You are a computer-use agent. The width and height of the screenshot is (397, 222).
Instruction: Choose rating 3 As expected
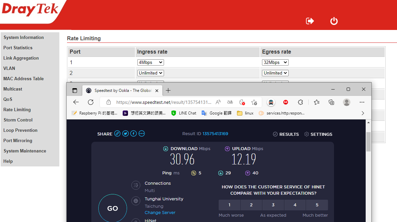pos(273,205)
